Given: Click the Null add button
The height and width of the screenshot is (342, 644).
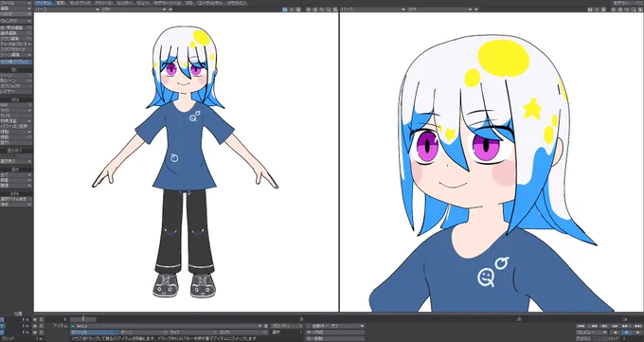Looking at the screenshot, I should [15, 105].
